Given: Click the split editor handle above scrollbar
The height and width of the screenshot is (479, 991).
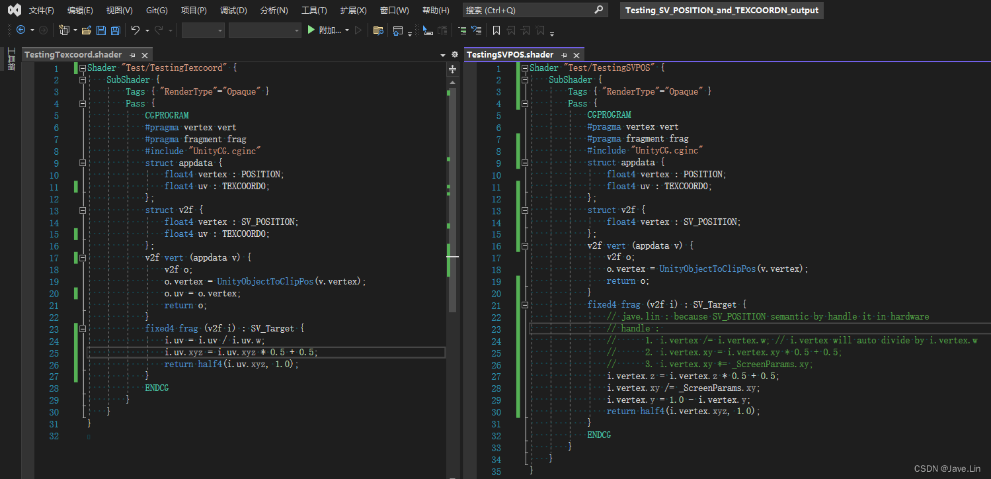Looking at the screenshot, I should pyautogui.click(x=452, y=69).
